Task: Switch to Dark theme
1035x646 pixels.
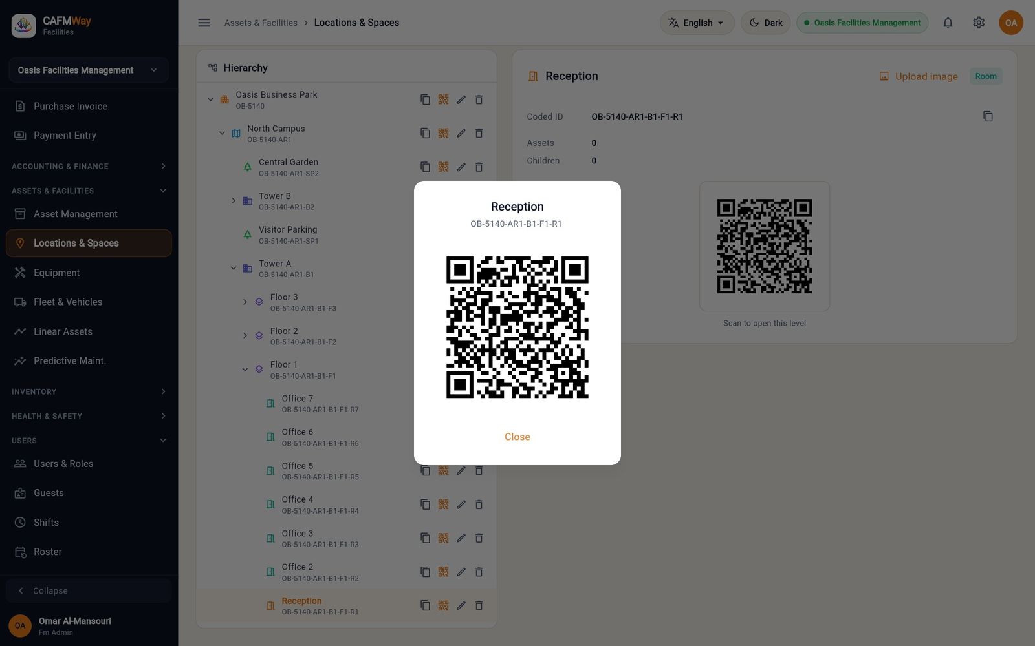Action: [x=766, y=23]
